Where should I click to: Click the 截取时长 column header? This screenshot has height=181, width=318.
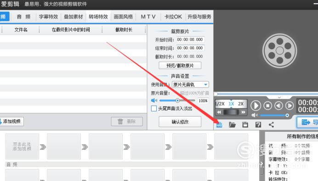click(124, 29)
